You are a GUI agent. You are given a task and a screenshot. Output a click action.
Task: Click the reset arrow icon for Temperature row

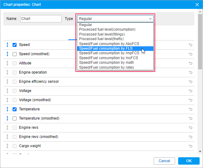[190, 109]
